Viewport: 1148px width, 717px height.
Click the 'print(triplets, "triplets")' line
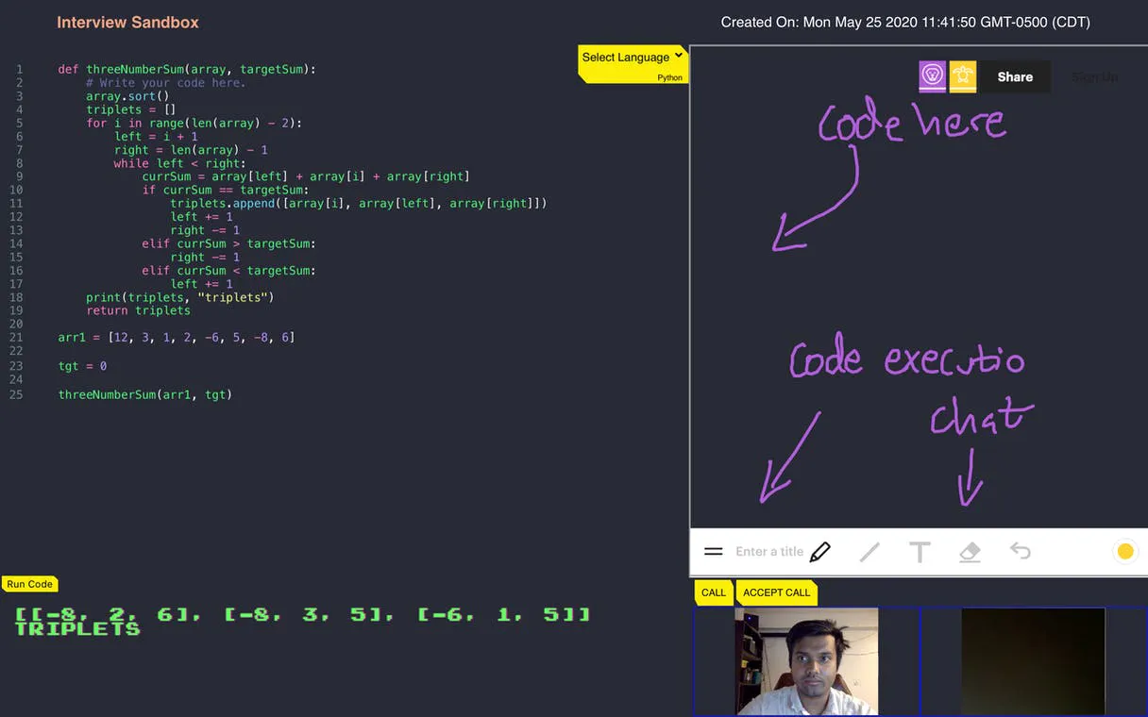179,297
